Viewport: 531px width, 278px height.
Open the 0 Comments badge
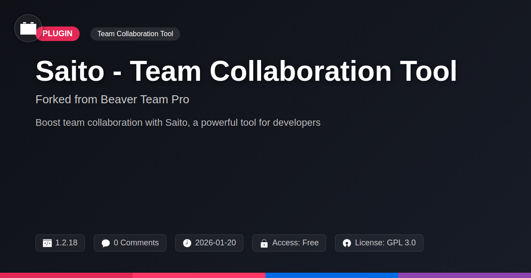130,243
